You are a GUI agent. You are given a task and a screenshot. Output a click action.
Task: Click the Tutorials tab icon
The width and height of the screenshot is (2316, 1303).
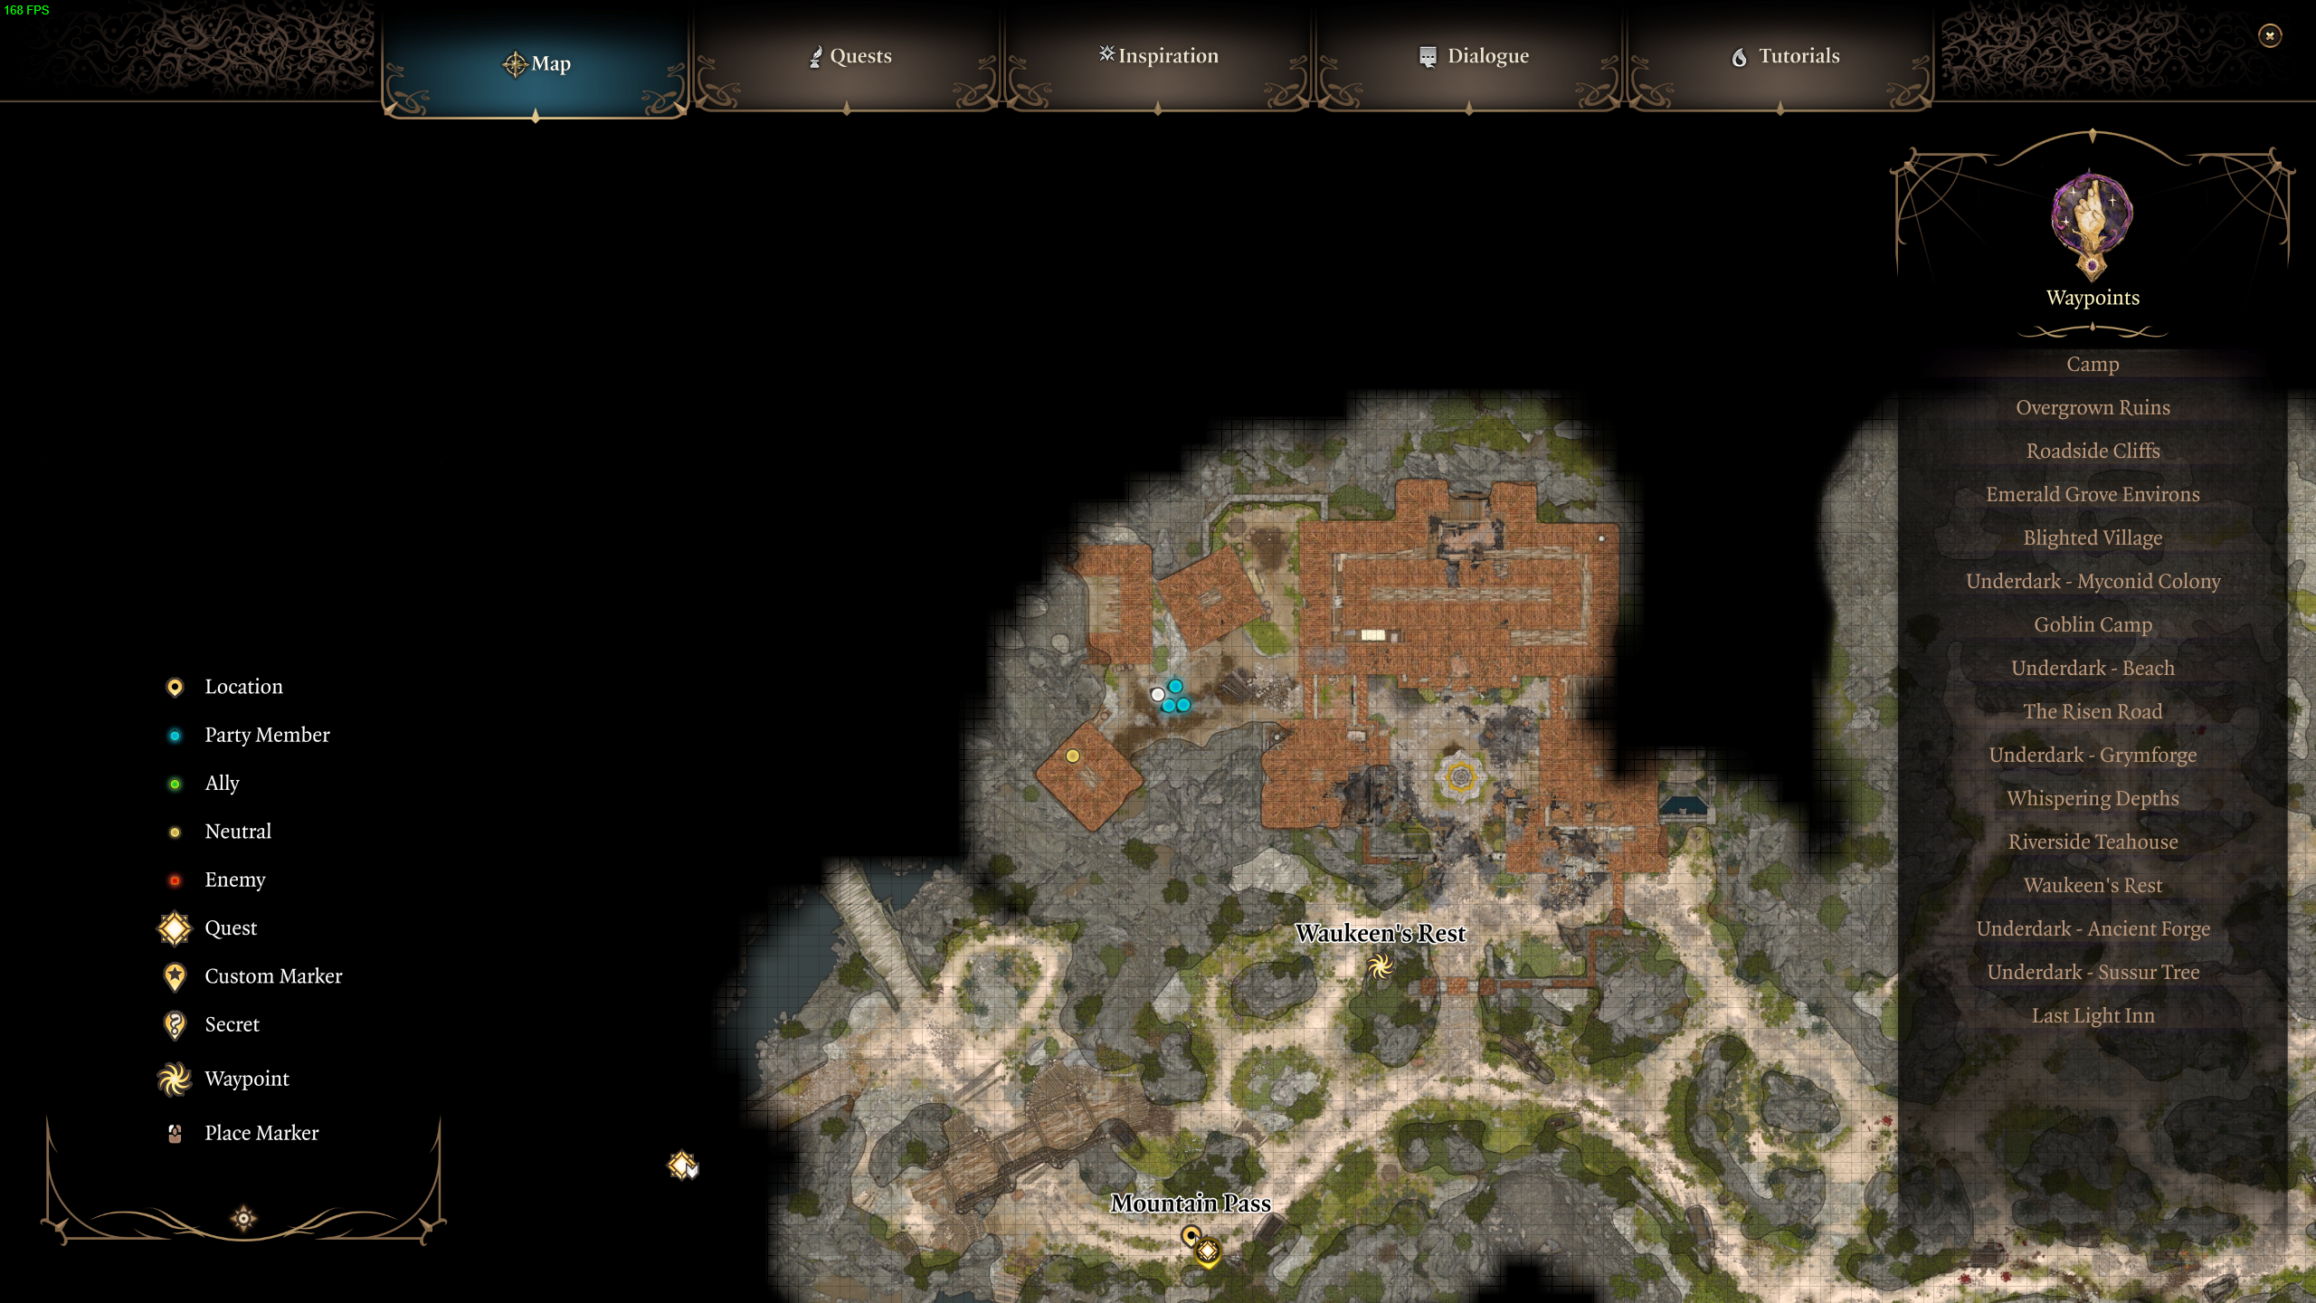1737,56
